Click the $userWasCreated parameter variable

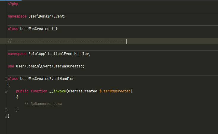[115, 91]
